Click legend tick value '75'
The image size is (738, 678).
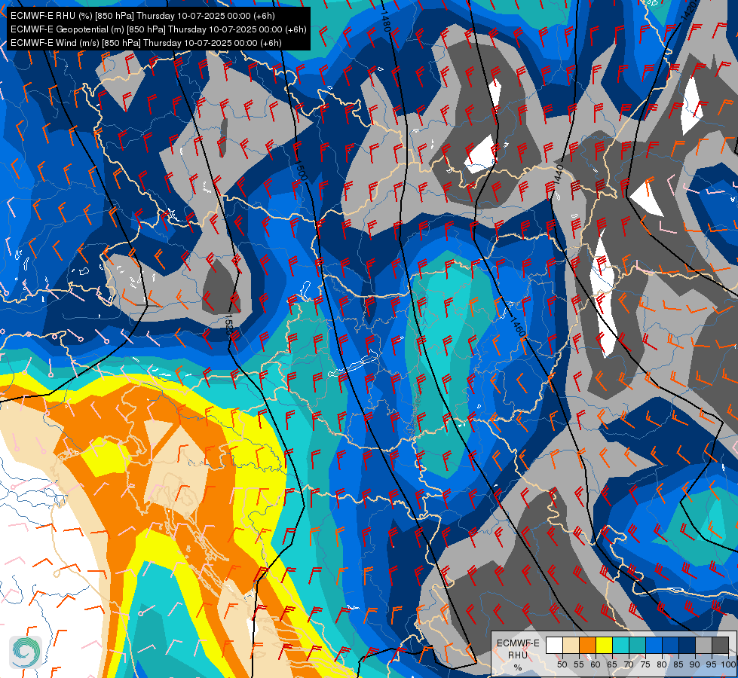pos(645,664)
